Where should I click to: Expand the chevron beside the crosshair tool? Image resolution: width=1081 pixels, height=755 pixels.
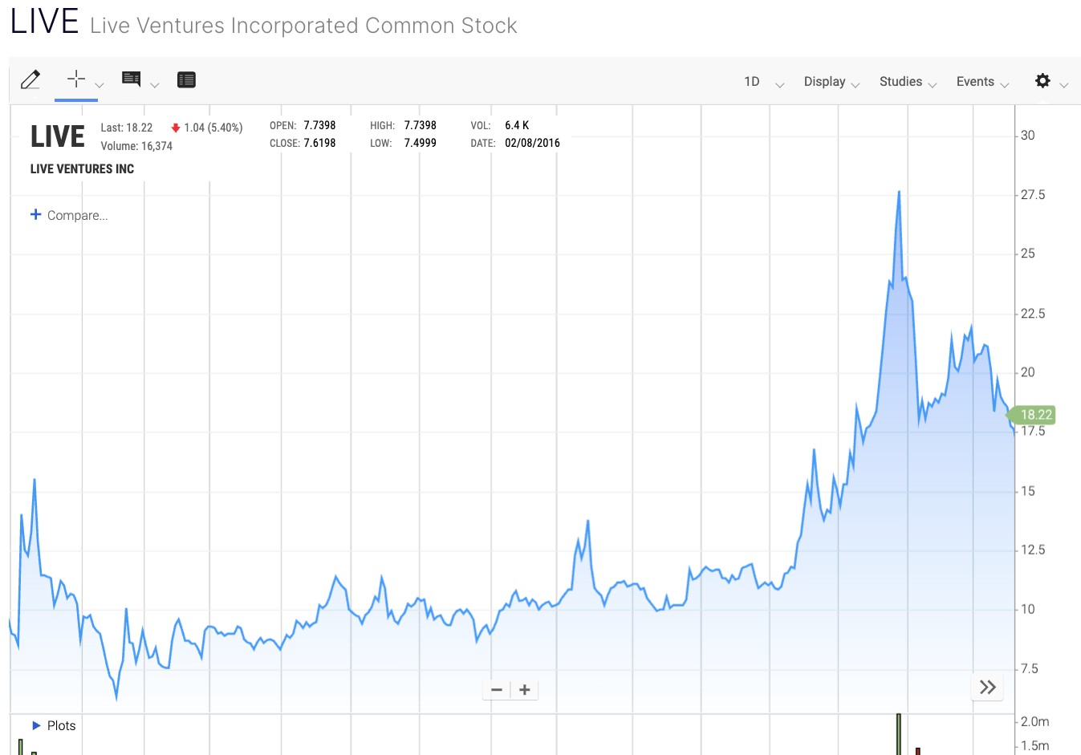pyautogui.click(x=100, y=85)
